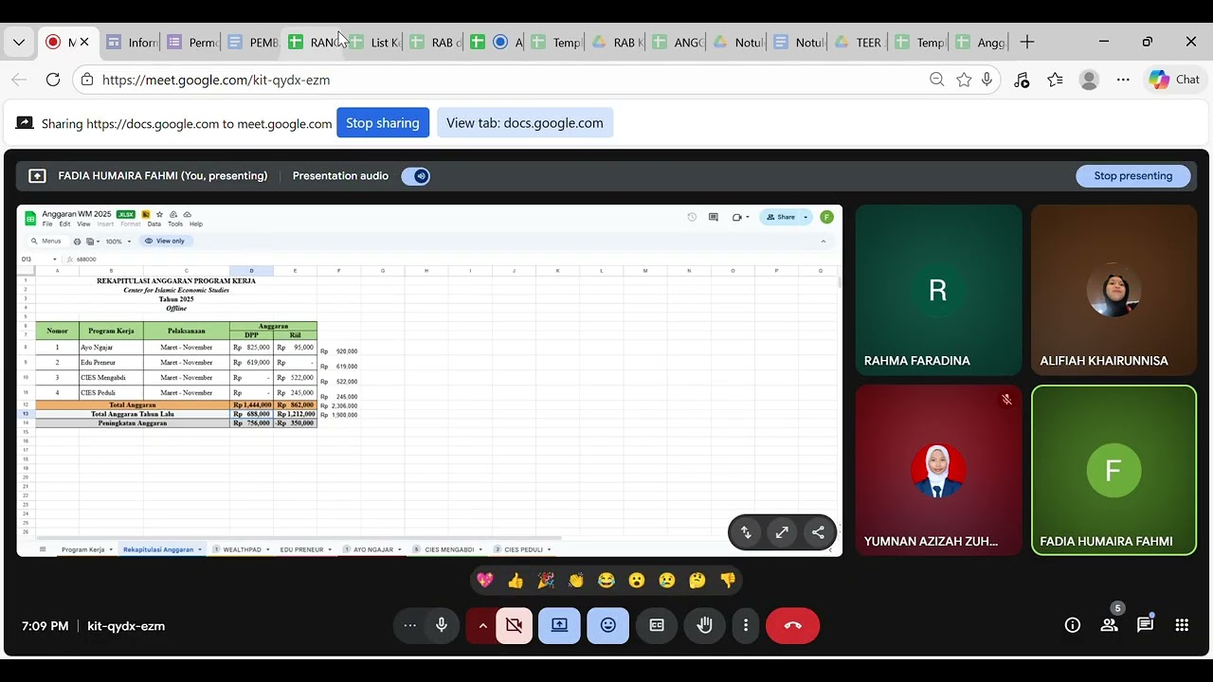Send the surprised face reaction
This screenshot has width=1213, height=682.
637,580
